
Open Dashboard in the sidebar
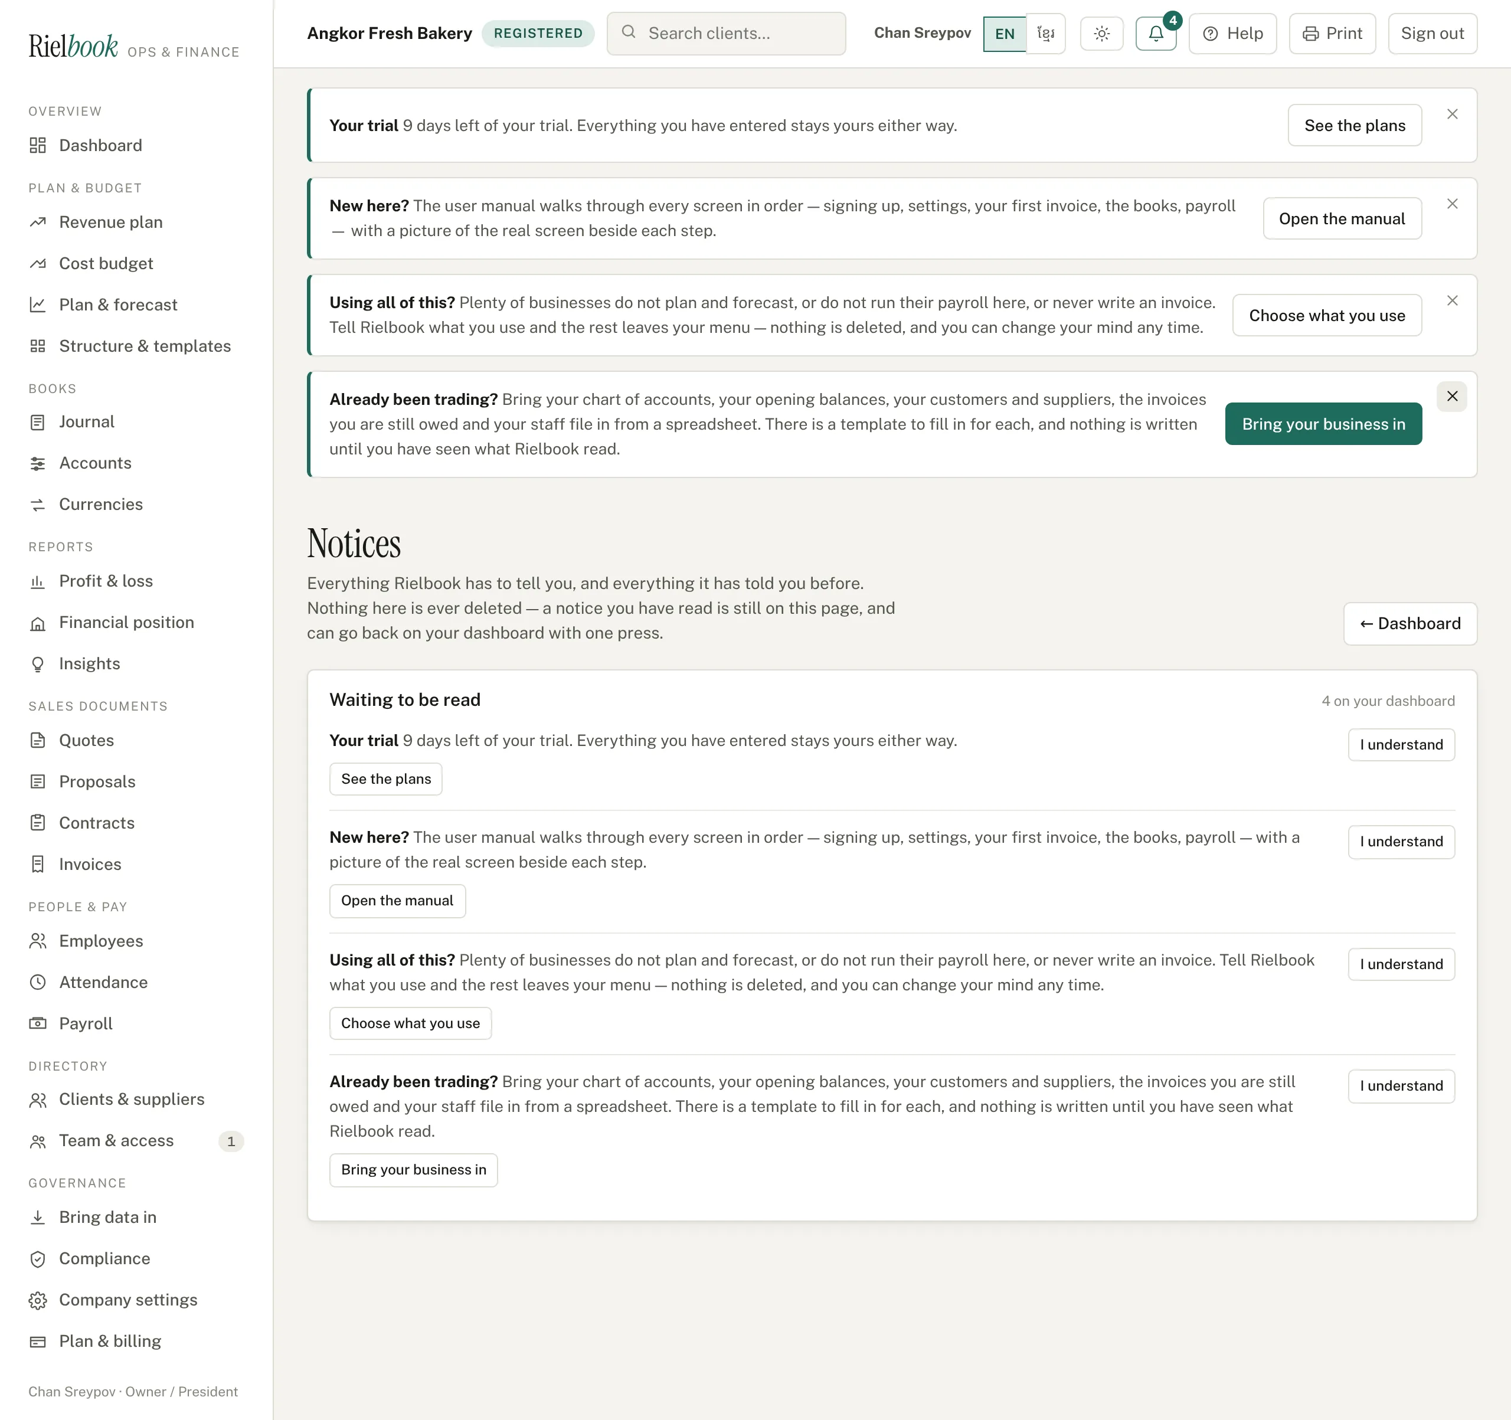click(136, 145)
